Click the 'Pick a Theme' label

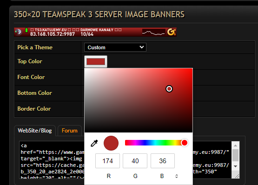[x=35, y=47]
